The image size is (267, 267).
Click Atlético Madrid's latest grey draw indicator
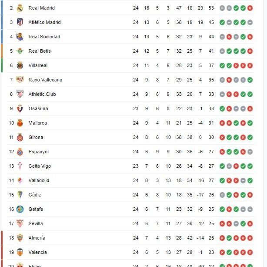[250, 22]
